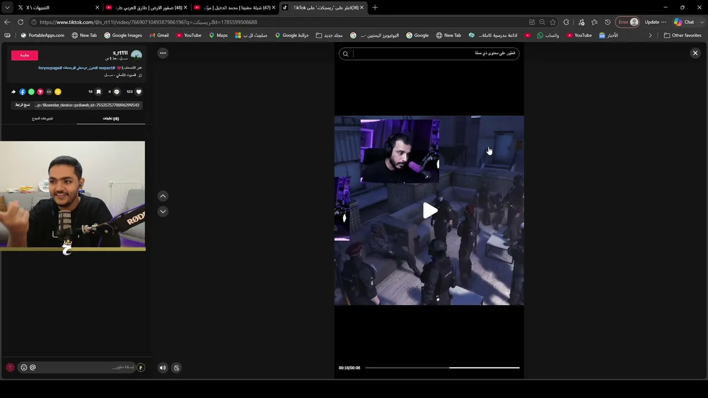Close the active TikTok browser tab
This screenshot has width=708, height=398.
click(362, 7)
